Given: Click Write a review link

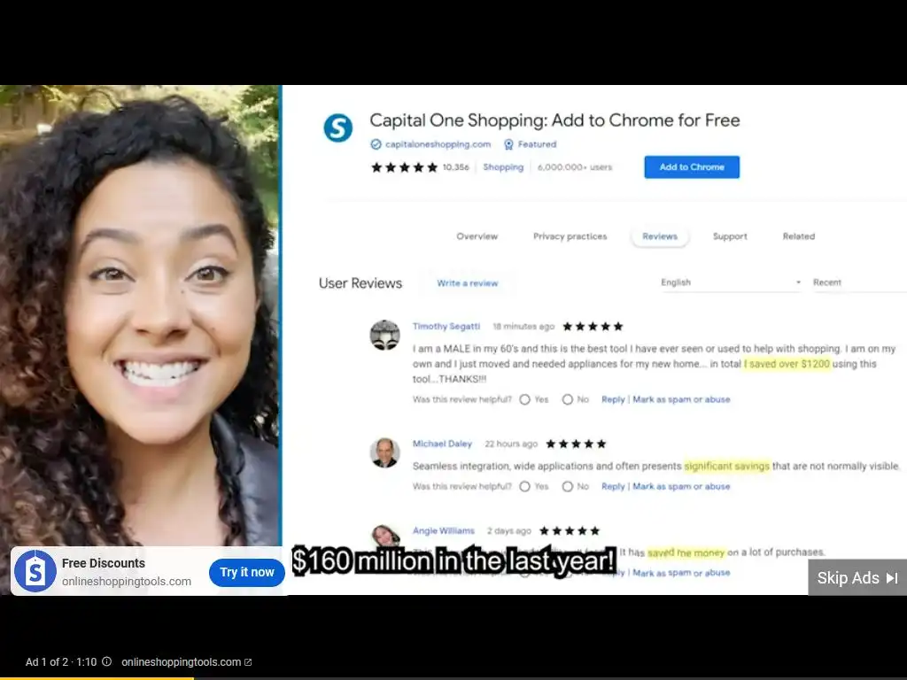Looking at the screenshot, I should point(468,283).
